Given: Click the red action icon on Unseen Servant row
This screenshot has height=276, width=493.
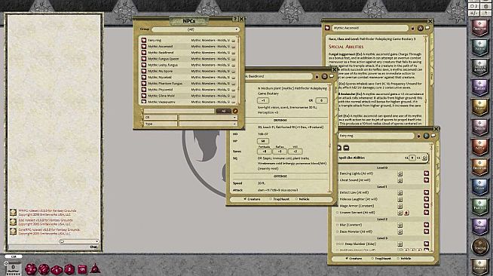Looking at the screenshot, I should 406,213.
